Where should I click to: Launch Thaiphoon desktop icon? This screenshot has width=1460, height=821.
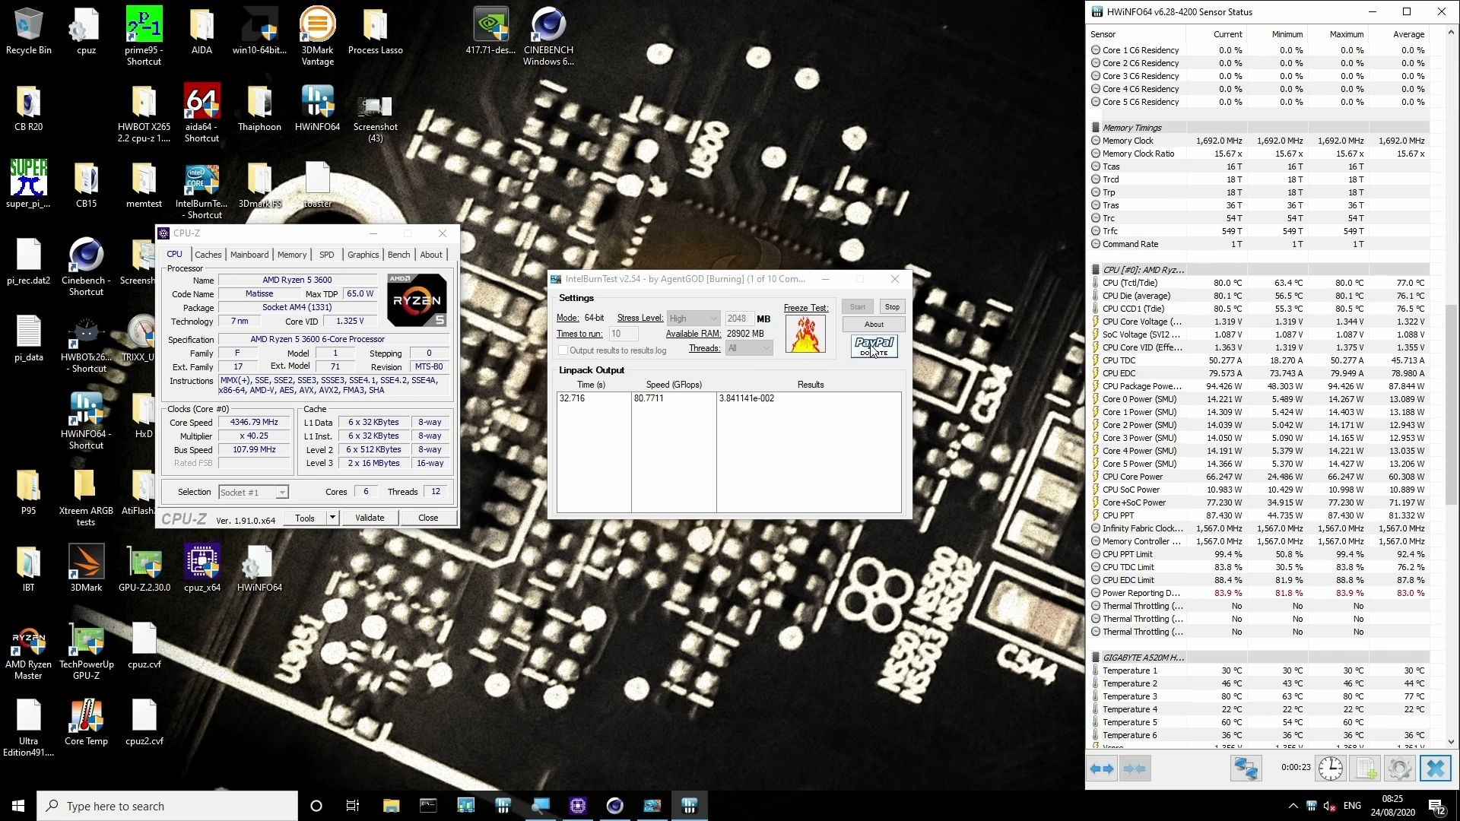click(259, 108)
